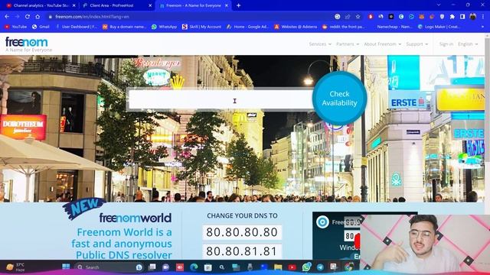Viewport: 490px width, 275px height.
Task: Toggle the Chrome side panel icon
Action: [462, 17]
